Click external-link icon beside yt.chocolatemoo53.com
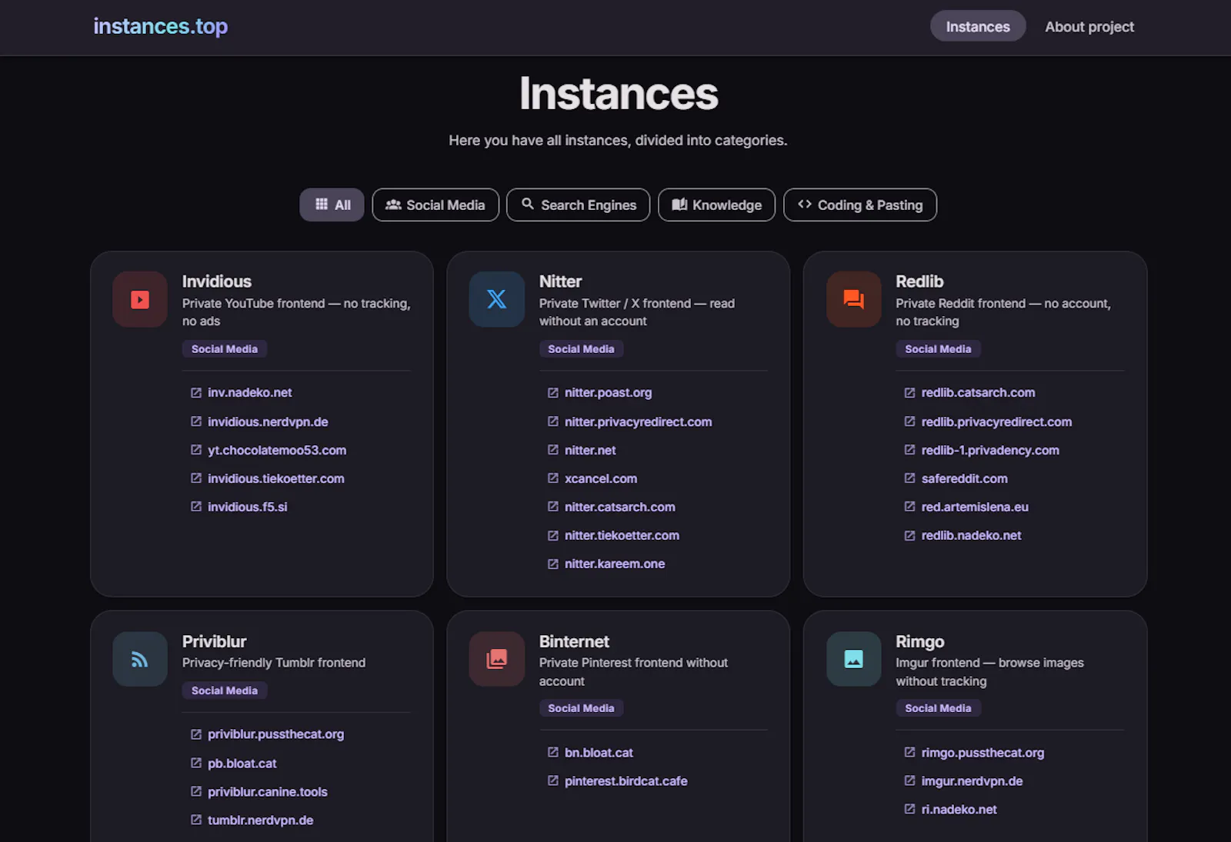The height and width of the screenshot is (842, 1231). click(196, 450)
